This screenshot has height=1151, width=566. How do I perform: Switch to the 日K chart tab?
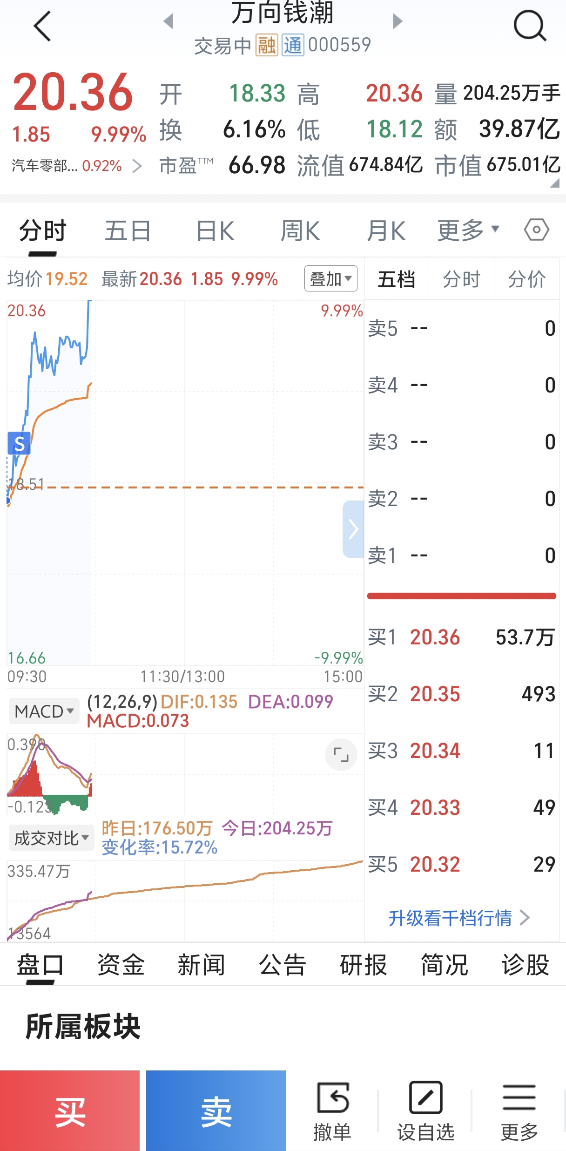[216, 230]
